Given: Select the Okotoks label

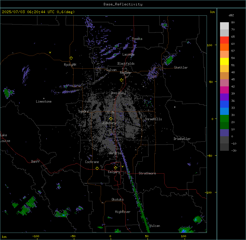Looking at the screenshot, I should point(118,200).
